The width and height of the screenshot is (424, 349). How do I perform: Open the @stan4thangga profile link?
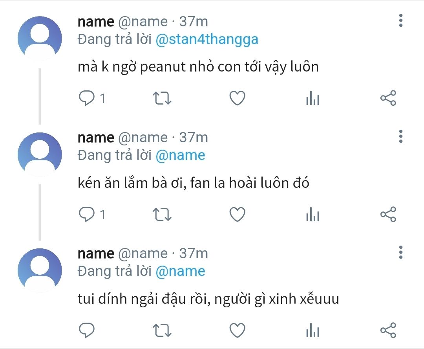(x=207, y=40)
